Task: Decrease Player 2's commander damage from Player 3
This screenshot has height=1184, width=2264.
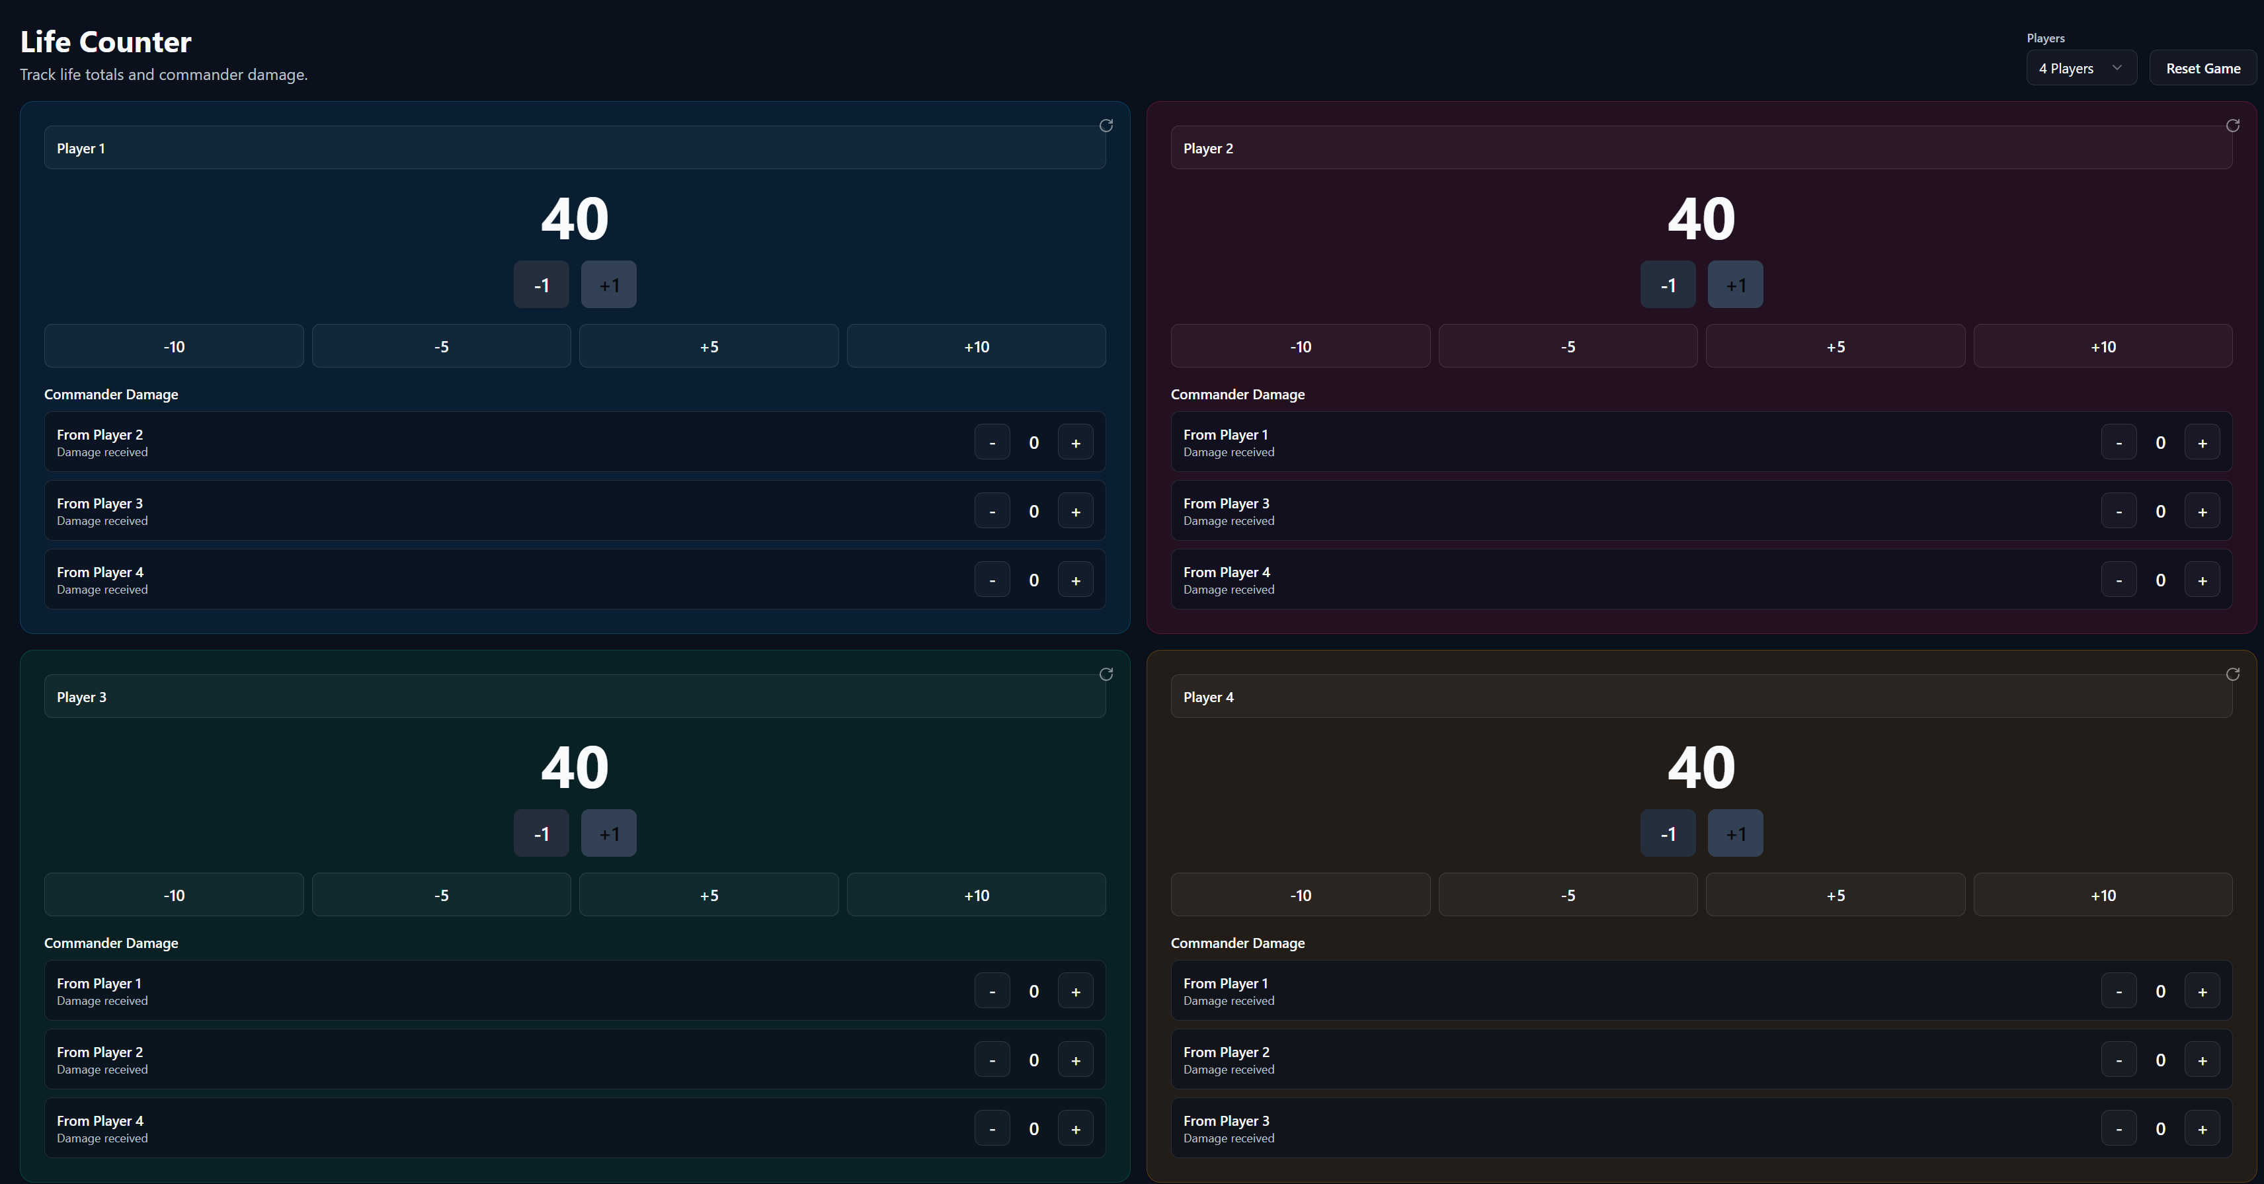Action: coord(2118,512)
